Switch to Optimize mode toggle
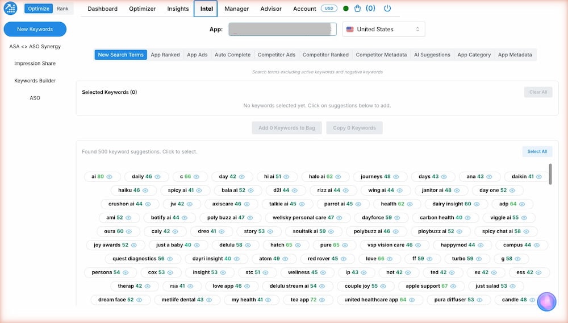 (39, 9)
